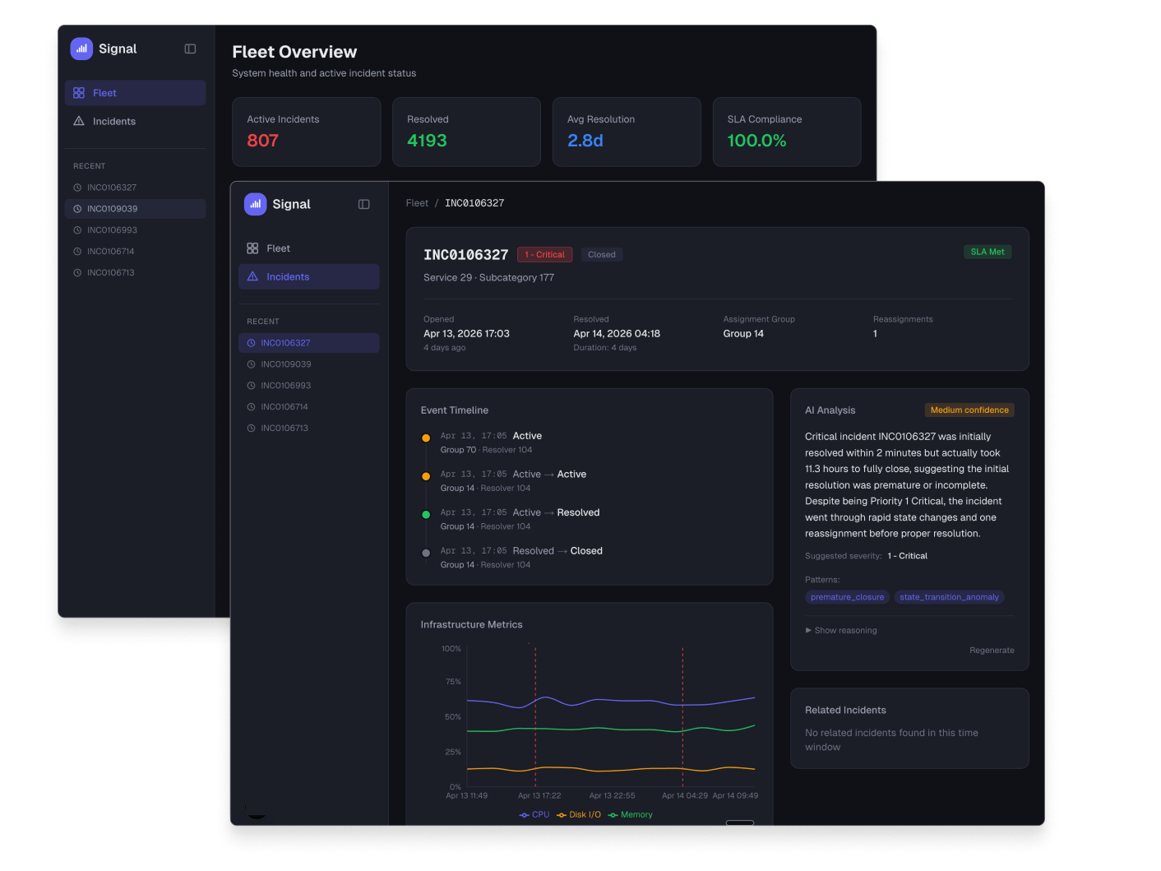
Task: Click Regenerate in AI Analysis
Action: [x=991, y=651]
